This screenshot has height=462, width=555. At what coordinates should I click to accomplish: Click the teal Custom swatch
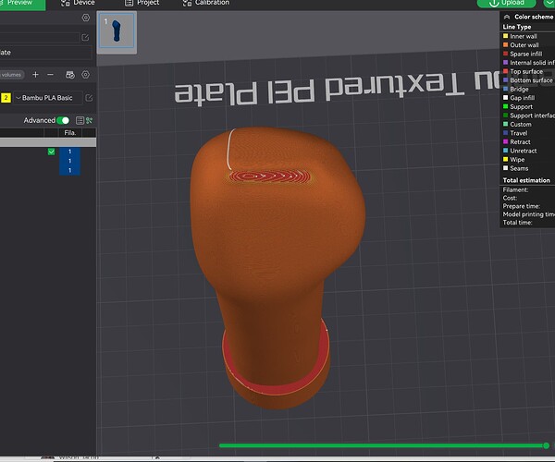point(505,124)
